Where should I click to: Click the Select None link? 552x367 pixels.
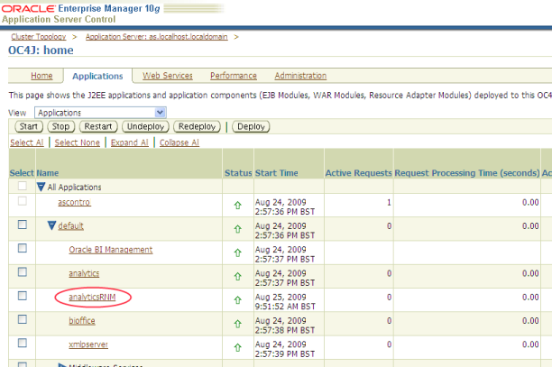point(77,142)
